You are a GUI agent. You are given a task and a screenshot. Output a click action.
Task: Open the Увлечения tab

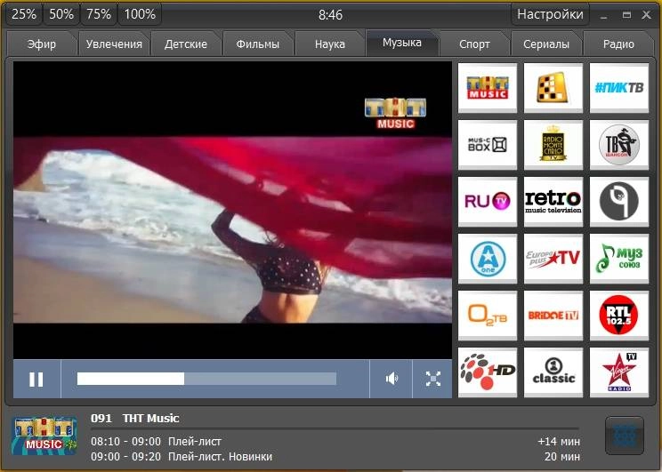point(114,44)
